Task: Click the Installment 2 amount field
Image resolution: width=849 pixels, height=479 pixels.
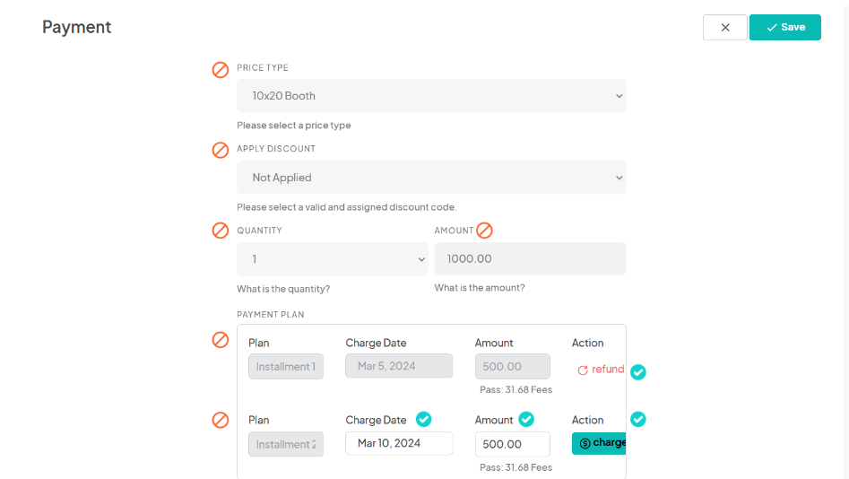Action: point(513,443)
